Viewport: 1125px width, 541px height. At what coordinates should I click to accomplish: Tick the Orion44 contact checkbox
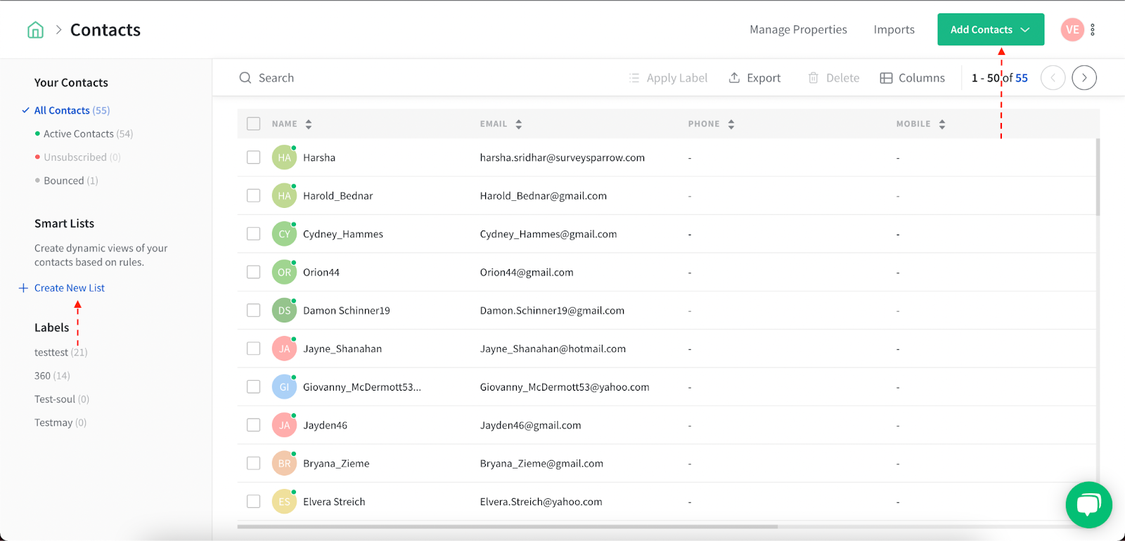pos(254,272)
